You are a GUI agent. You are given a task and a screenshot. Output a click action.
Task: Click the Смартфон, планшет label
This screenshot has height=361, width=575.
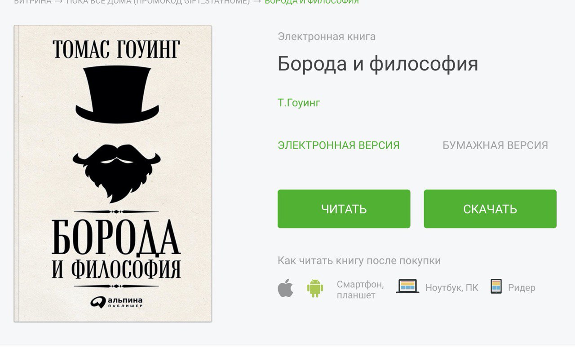tap(360, 290)
